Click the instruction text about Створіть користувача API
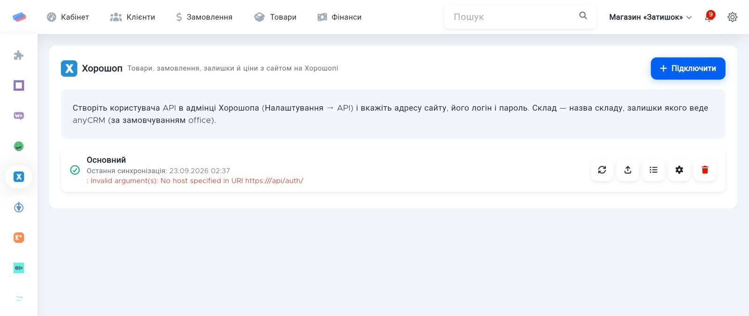This screenshot has width=749, height=316. pyautogui.click(x=390, y=114)
